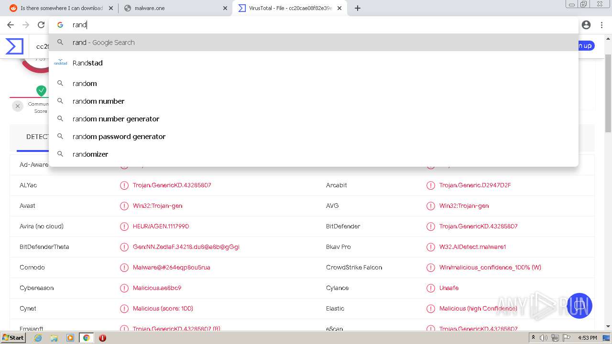The height and width of the screenshot is (344, 612).
Task: Select 'random password generator' suggestion
Action: click(x=313, y=137)
